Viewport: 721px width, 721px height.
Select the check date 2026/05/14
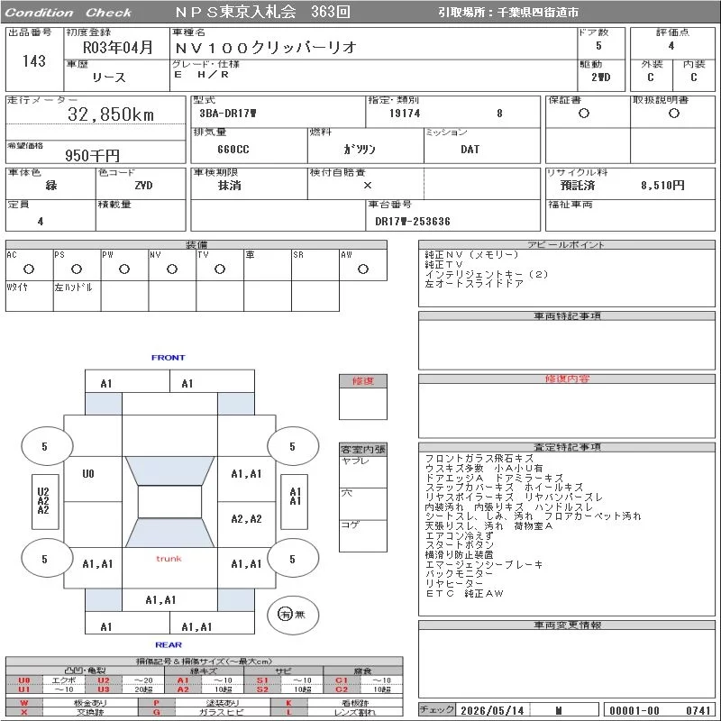(492, 710)
